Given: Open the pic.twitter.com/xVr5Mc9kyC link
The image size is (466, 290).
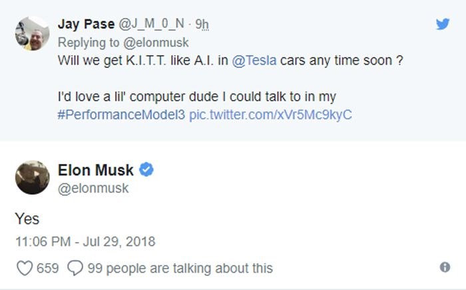Looking at the screenshot, I should click(270, 115).
